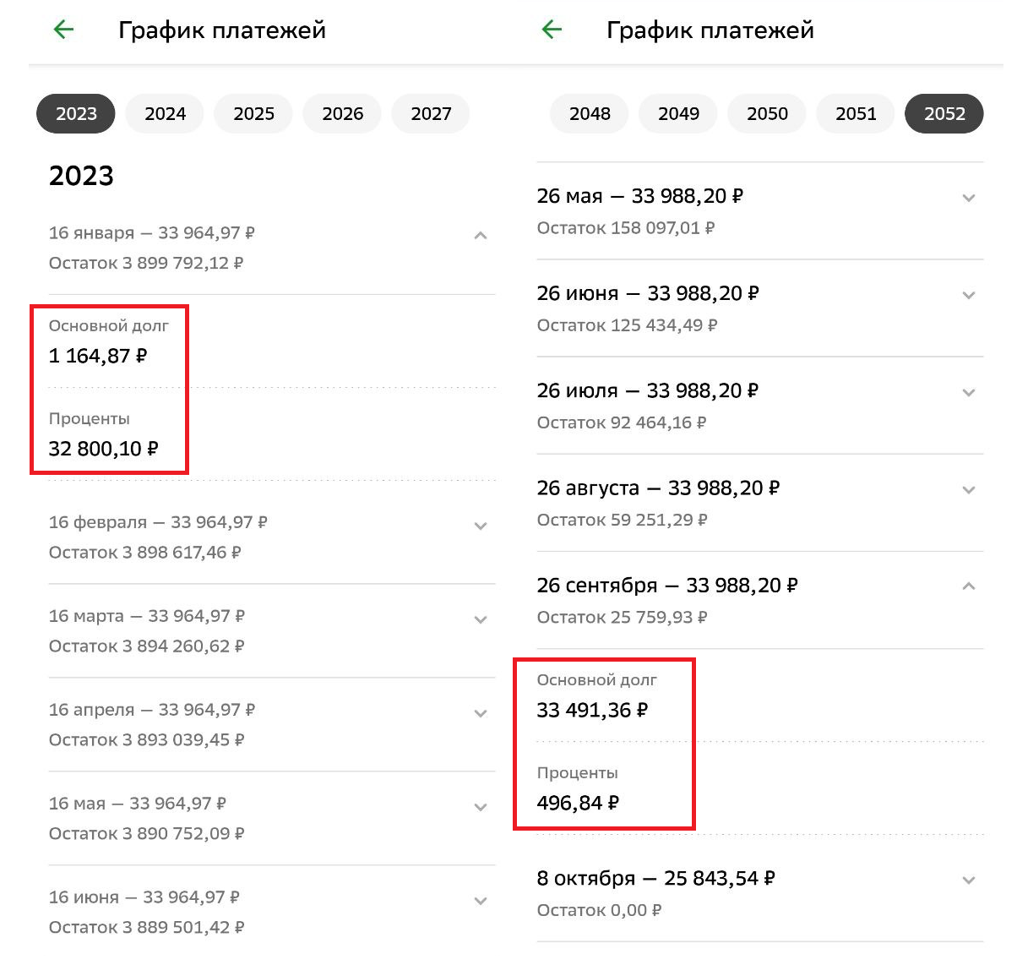1017x965 pixels.
Task: Expand the 16 февраля payment row
Action: pos(481,526)
